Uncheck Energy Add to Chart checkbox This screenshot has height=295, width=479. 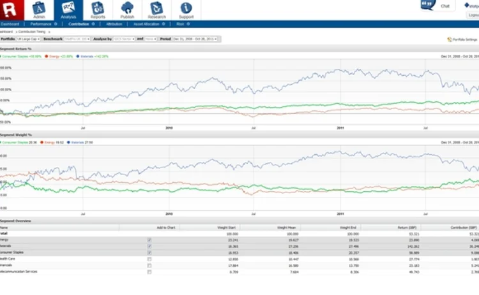[149, 240]
